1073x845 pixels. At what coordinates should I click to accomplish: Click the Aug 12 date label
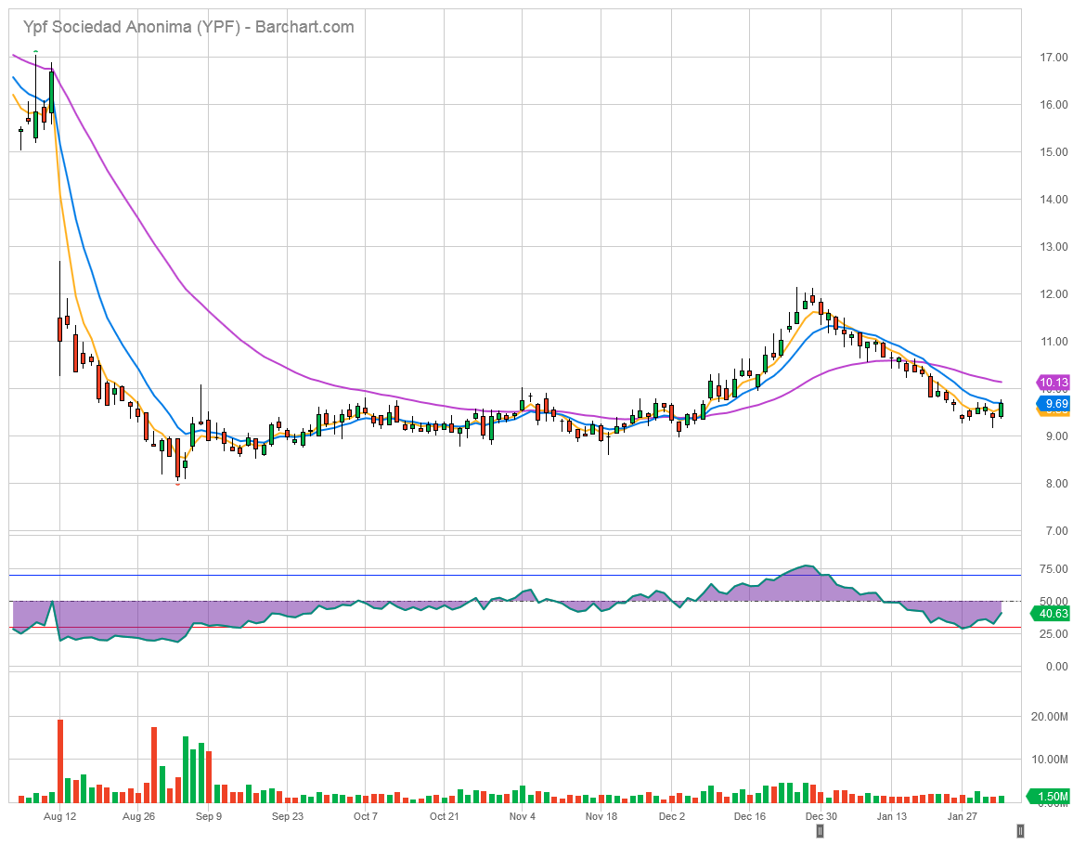click(59, 816)
